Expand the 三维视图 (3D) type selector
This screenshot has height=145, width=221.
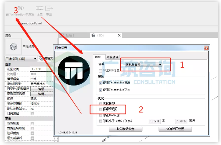click(x=21, y=59)
